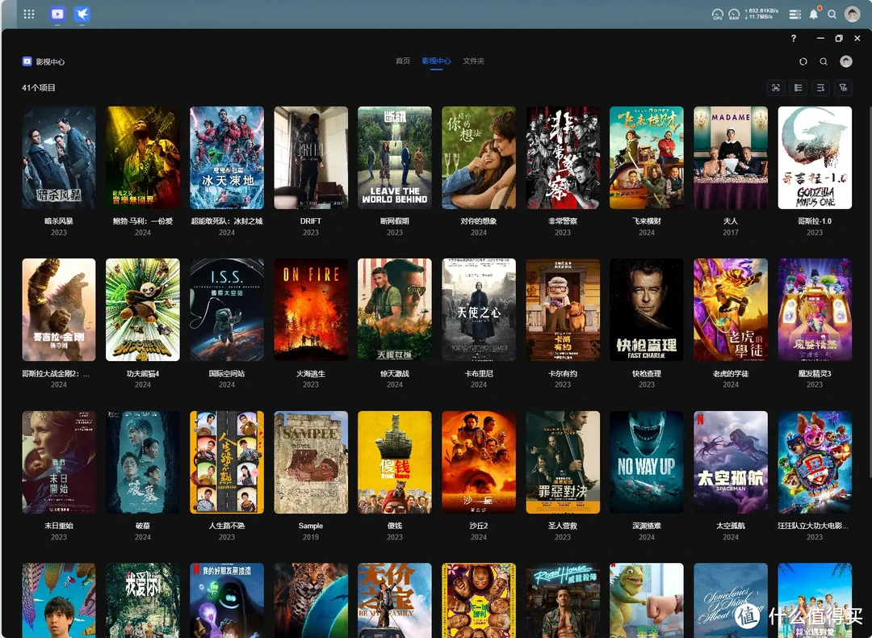872x638 pixels.
Task: Click the 破墓 title label
Action: coord(142,526)
